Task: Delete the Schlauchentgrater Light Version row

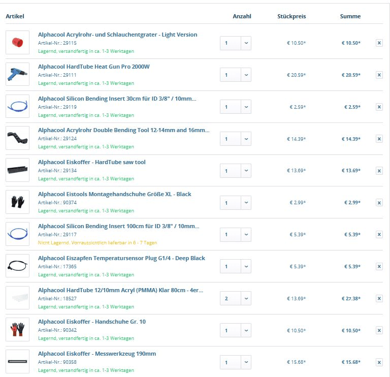Action: pos(379,43)
